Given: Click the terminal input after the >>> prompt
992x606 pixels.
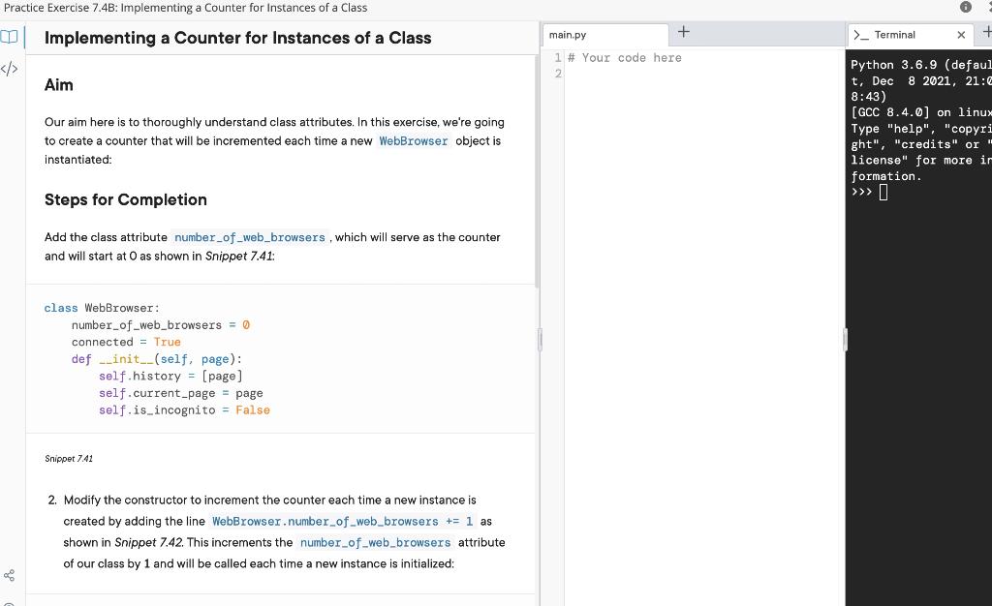Looking at the screenshot, I should point(882,192).
